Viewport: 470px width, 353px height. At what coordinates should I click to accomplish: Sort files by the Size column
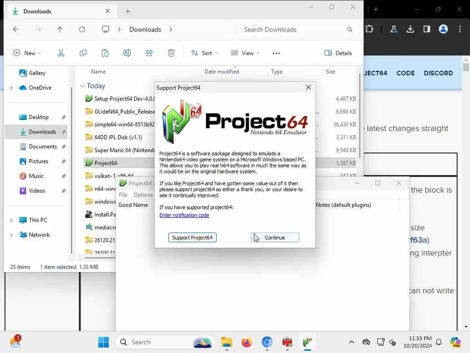(330, 72)
